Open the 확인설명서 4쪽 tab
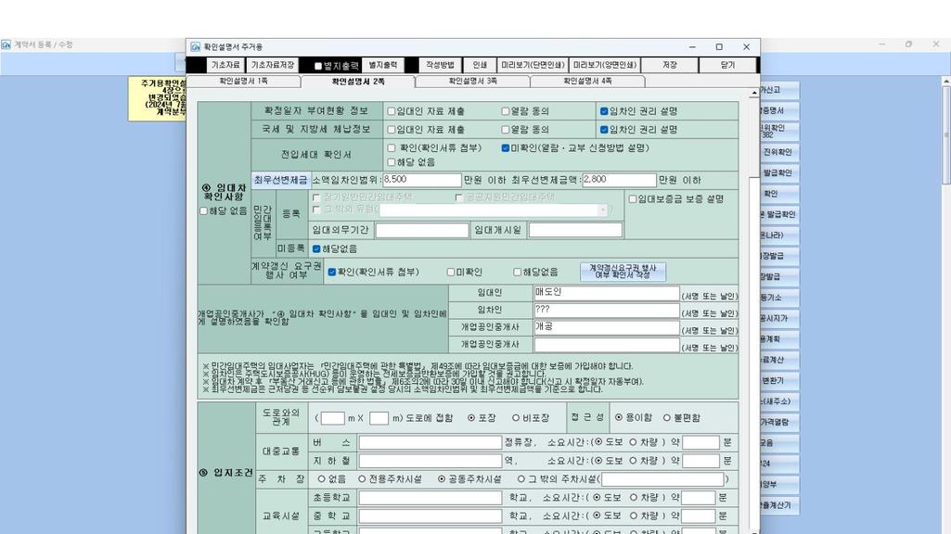Screen dimensions: 951x534 click(x=587, y=82)
